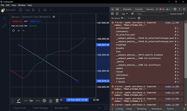Toggle chart legend visibility eye icon
This screenshot has width=187, height=111.
coord(54,17)
